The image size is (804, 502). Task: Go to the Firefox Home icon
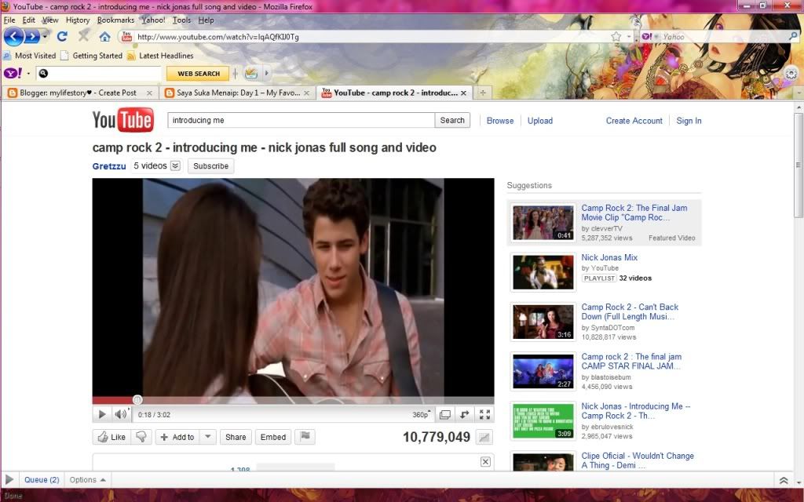coord(104,36)
